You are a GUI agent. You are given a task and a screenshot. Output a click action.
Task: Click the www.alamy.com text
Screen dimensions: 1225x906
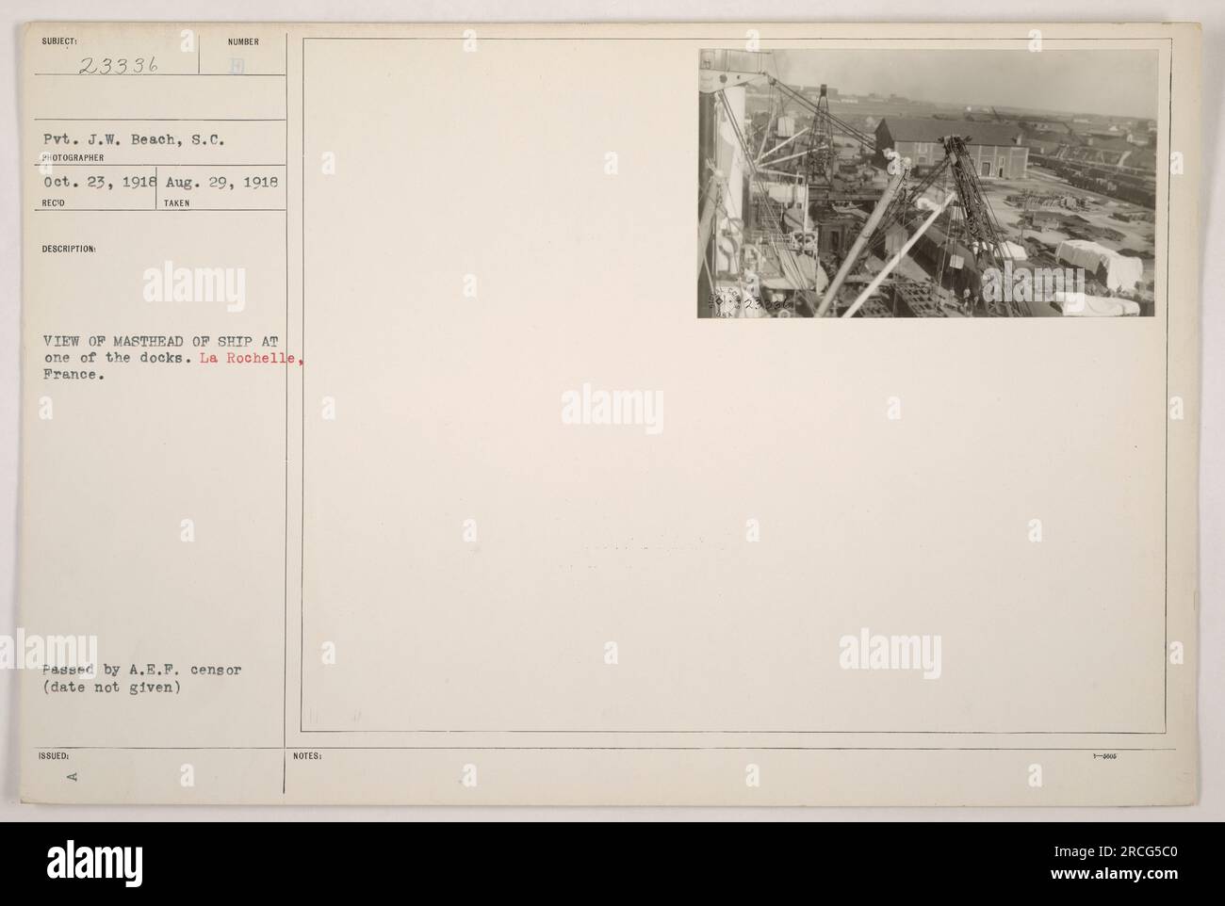pyautogui.click(x=1124, y=874)
